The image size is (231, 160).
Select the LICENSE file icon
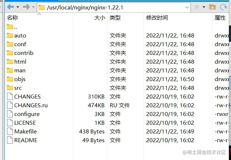click(10, 123)
